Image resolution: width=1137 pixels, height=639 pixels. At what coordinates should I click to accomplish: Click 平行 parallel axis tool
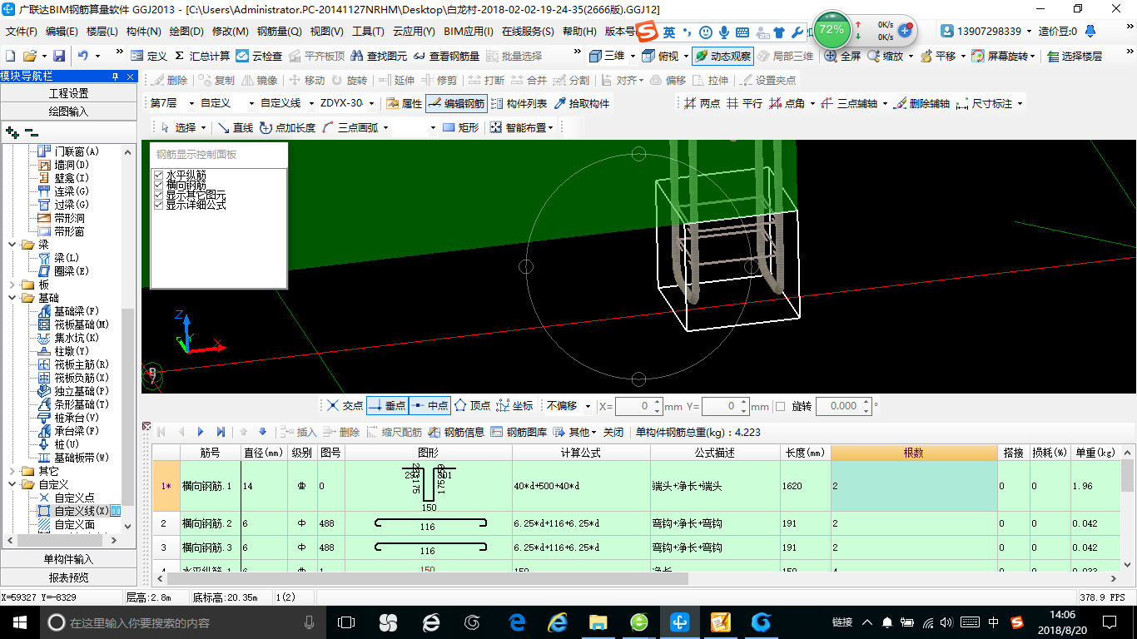(x=743, y=104)
